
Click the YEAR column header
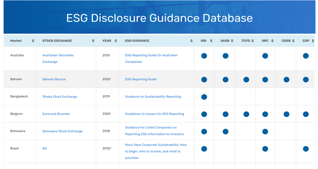[x=107, y=41]
